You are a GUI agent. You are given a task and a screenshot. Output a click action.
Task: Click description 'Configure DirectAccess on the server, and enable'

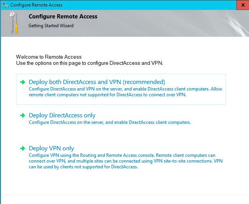110,122
